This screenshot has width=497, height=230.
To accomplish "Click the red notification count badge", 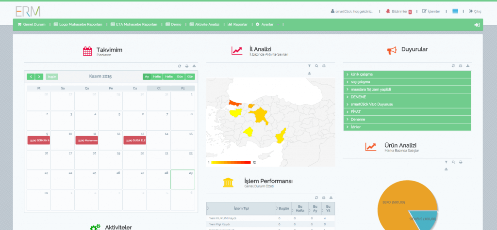I will click(410, 12).
